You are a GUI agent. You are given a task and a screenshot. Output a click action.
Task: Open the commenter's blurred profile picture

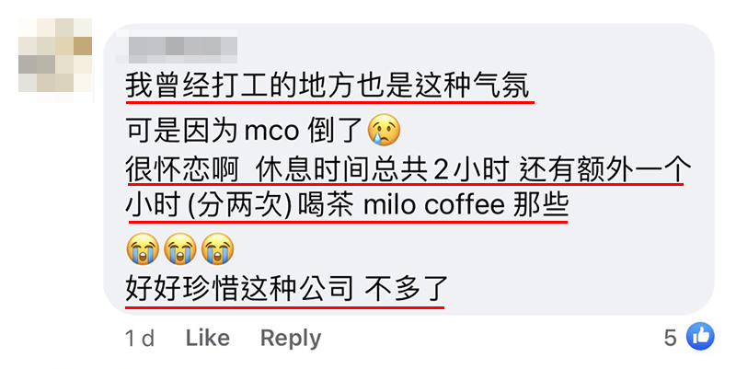coord(55,61)
